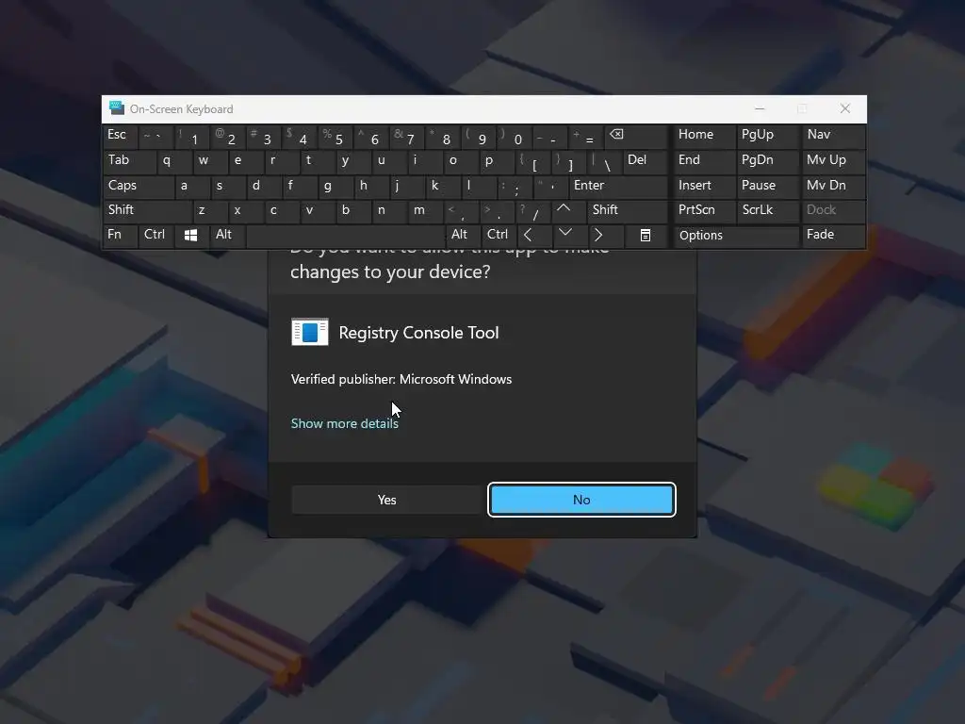
Task: Click the space bar key
Action: coord(346,235)
